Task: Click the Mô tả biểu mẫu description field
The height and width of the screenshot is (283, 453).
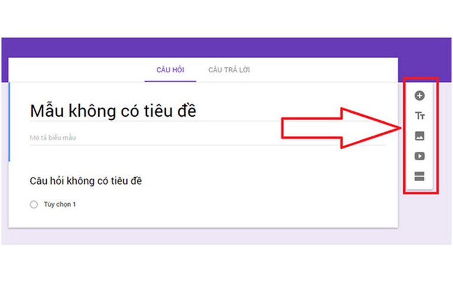Action: tap(207, 138)
